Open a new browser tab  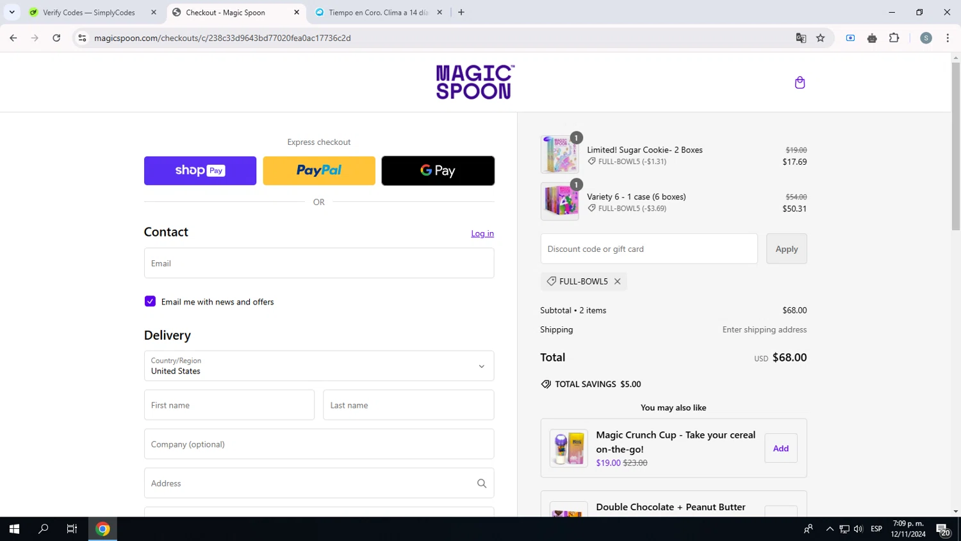click(x=461, y=12)
